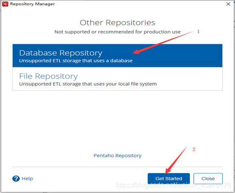Click the red annotation number 2
The height and width of the screenshot is (193, 235).
(x=194, y=149)
